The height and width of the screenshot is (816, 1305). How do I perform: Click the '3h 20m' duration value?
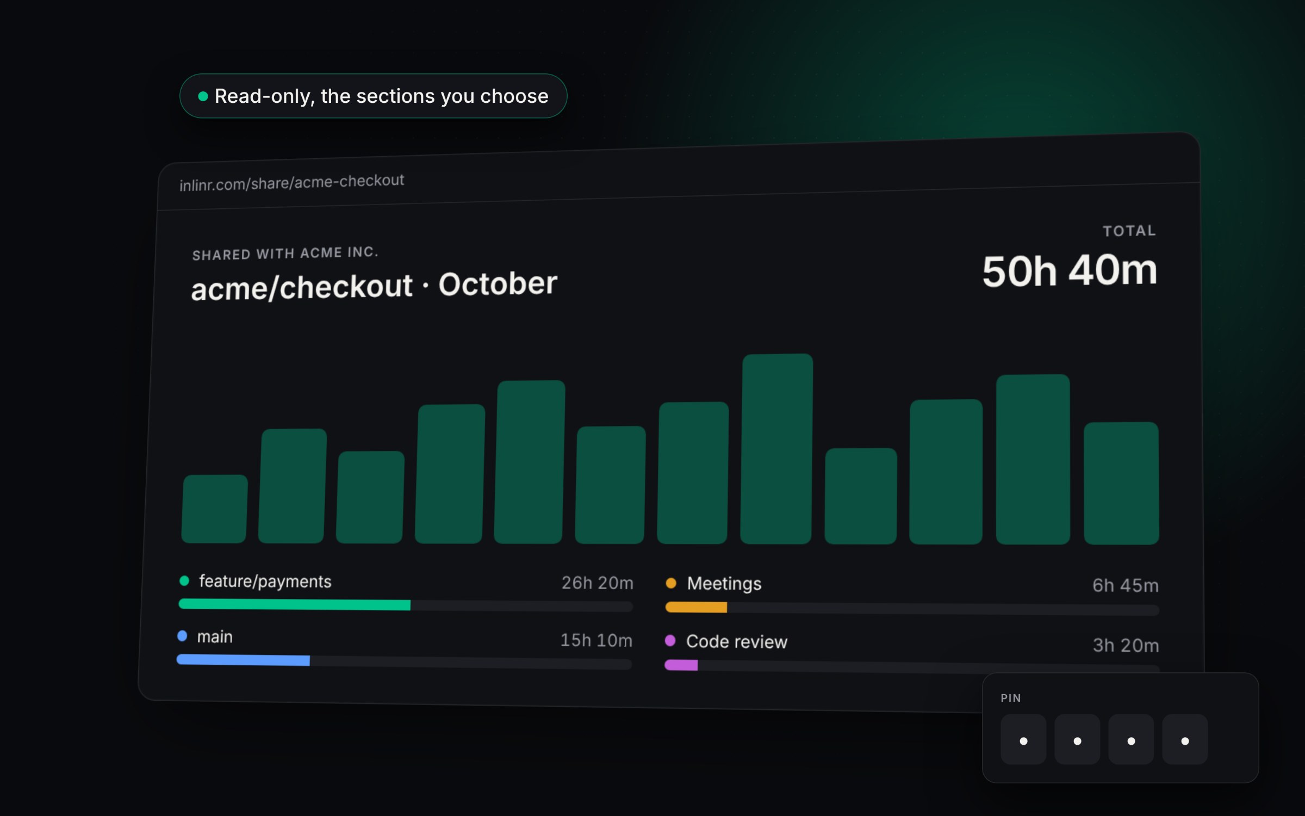pyautogui.click(x=1126, y=645)
